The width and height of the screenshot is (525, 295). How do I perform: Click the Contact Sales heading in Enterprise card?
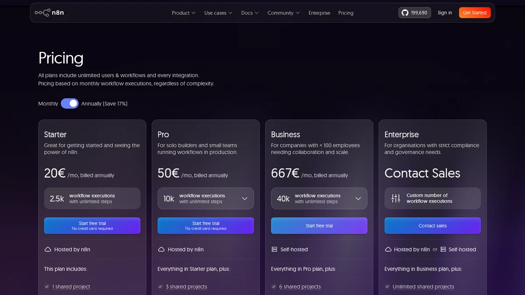point(422,174)
